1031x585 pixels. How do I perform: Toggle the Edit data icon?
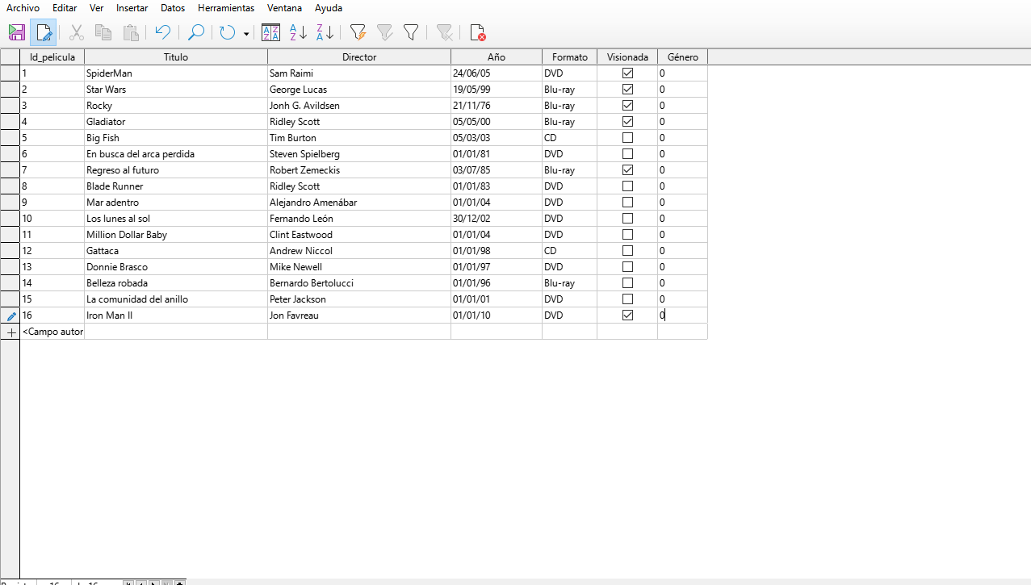pyautogui.click(x=44, y=32)
